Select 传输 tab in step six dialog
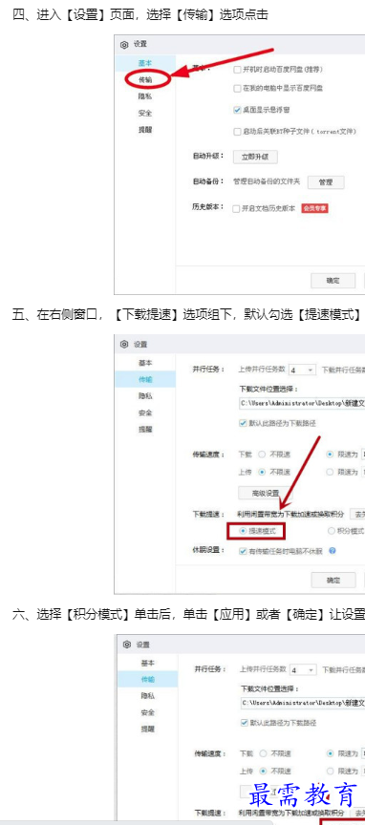Viewport: 365px width, 825px height. pyautogui.click(x=147, y=679)
